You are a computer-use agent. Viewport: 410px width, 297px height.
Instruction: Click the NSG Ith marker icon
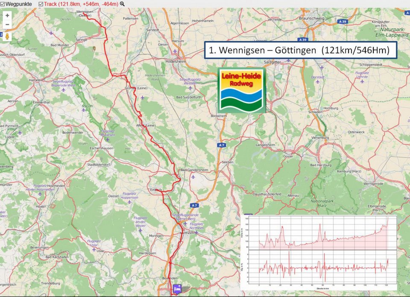84,110
